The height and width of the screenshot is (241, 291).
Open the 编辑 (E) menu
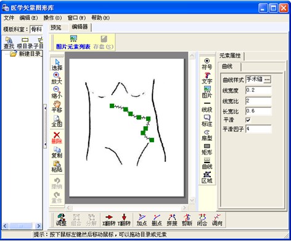click(28, 18)
